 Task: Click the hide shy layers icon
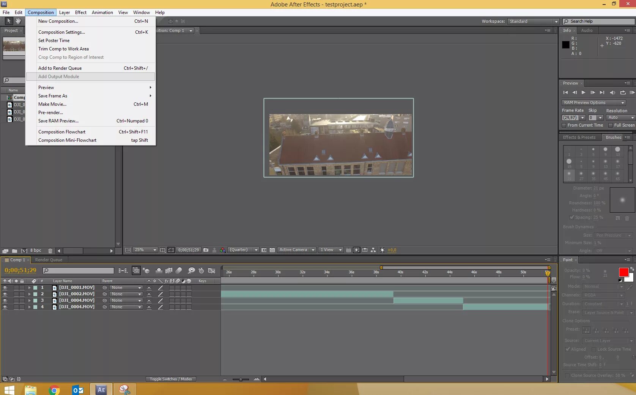pyautogui.click(x=159, y=270)
